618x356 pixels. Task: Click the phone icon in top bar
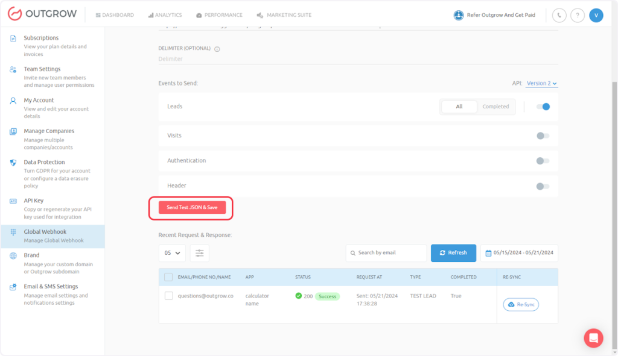point(559,15)
